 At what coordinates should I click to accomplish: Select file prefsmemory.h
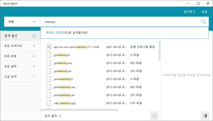point(63,79)
